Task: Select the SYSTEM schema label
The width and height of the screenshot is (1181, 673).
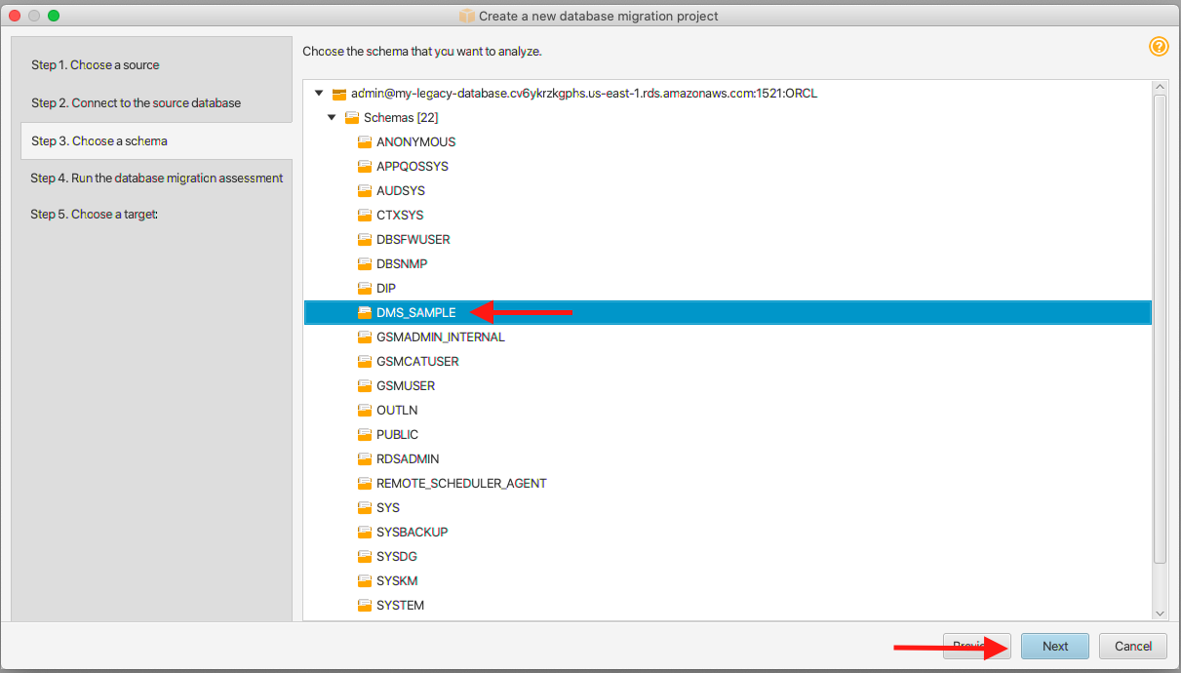Action: (401, 606)
